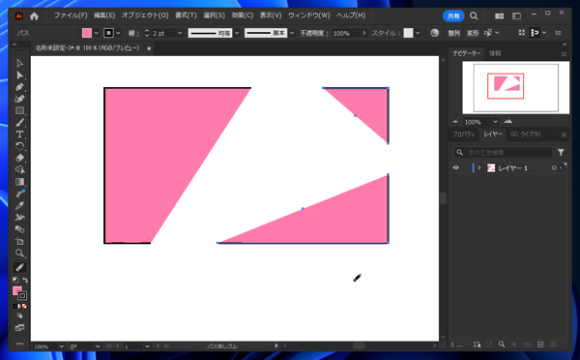Click the 変形 transform button
The image size is (580, 360).
473,33
